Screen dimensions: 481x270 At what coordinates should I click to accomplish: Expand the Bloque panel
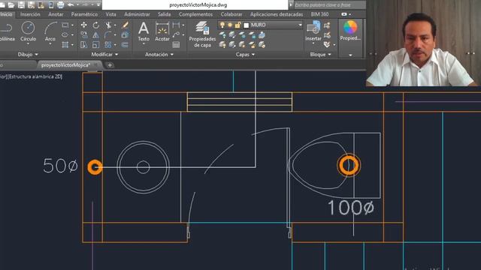320,54
